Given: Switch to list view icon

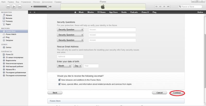Looking at the screenshot, I should tap(157, 7).
